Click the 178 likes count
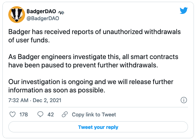The height and width of the screenshot is (140, 196). 24,115
